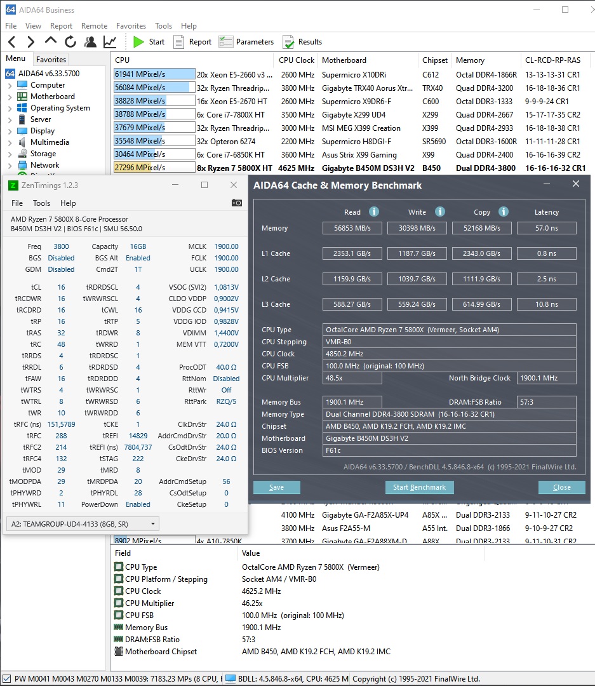Open Parameters in the toolbar

[x=246, y=42]
